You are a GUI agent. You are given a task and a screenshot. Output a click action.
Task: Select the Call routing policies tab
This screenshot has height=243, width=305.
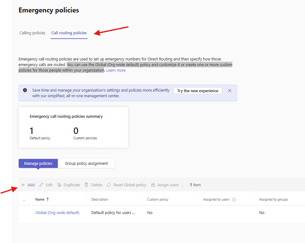tap(69, 33)
